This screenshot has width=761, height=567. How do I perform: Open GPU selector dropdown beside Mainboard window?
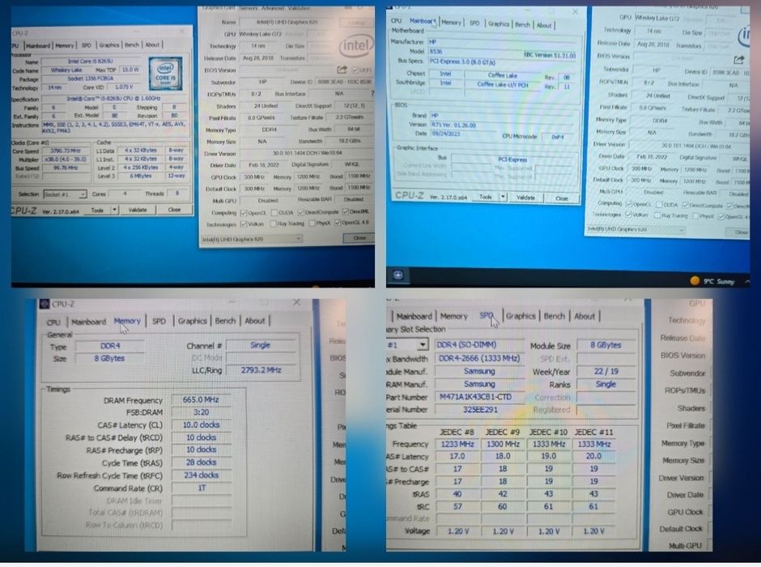tap(681, 229)
